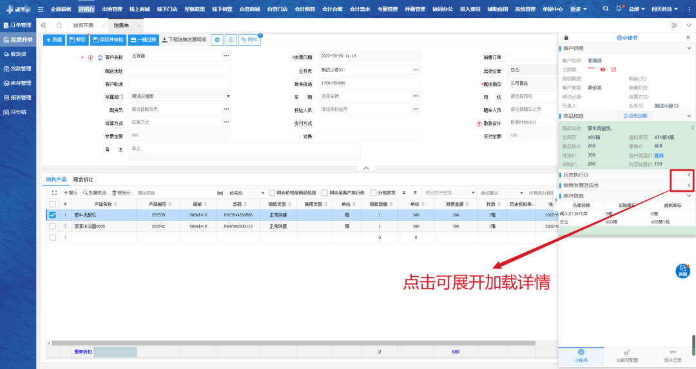Open the search icon in top bar
The image size is (696, 369).
pyautogui.click(x=606, y=9)
